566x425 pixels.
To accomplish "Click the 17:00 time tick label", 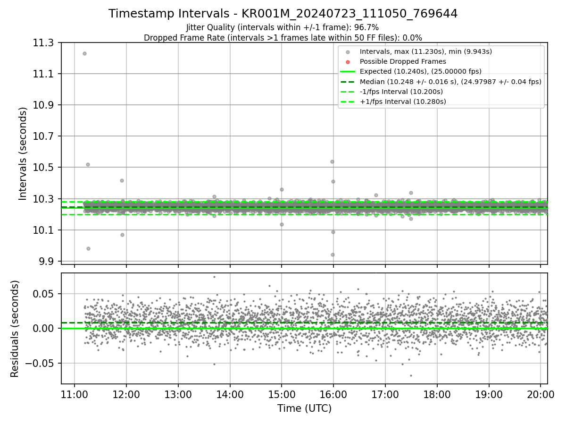I will pyautogui.click(x=385, y=394).
